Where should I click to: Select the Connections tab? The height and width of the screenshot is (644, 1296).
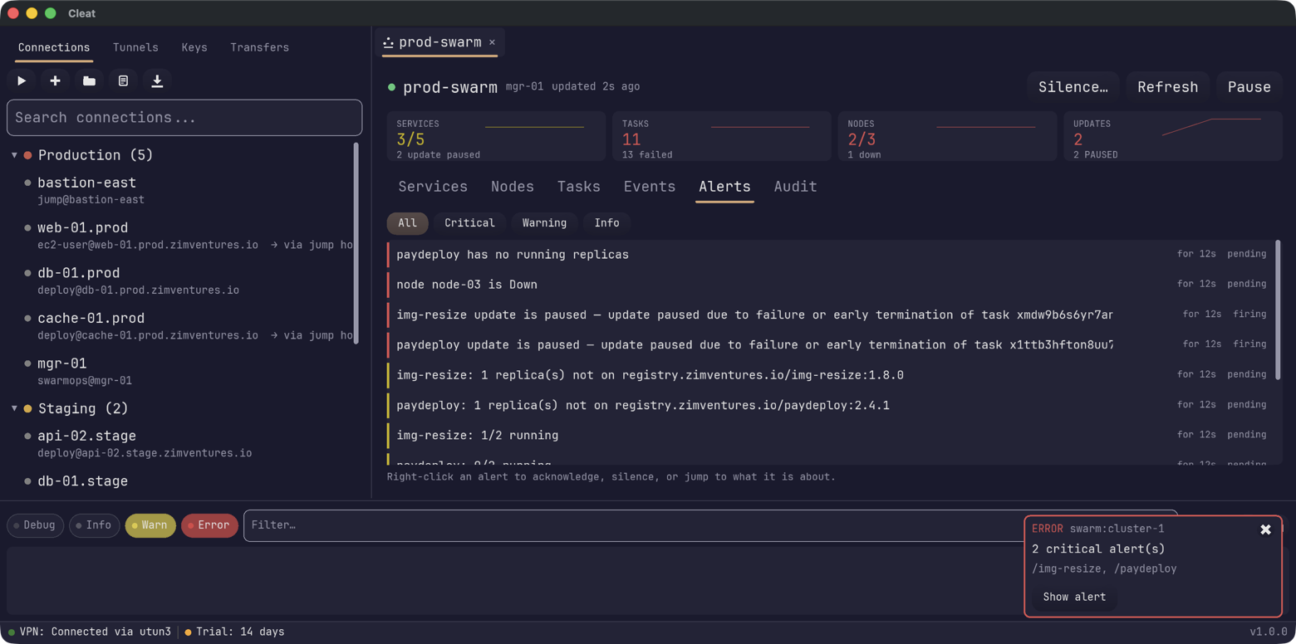[54, 47]
